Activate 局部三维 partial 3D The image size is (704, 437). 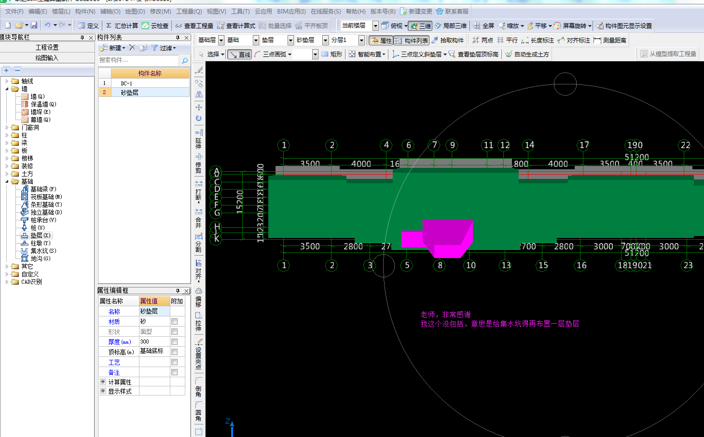click(450, 26)
